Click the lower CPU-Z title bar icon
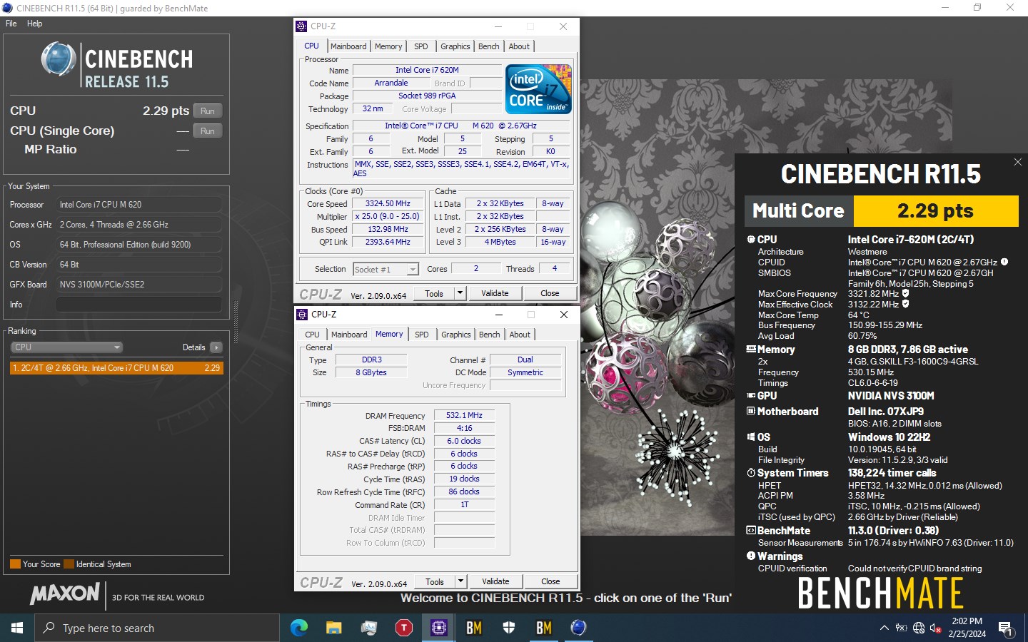 click(302, 315)
